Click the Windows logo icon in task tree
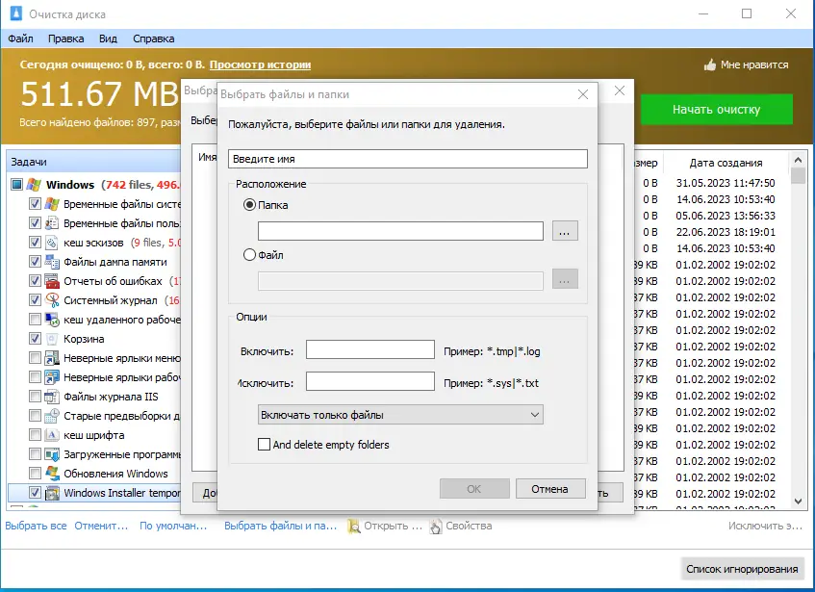 tap(34, 185)
